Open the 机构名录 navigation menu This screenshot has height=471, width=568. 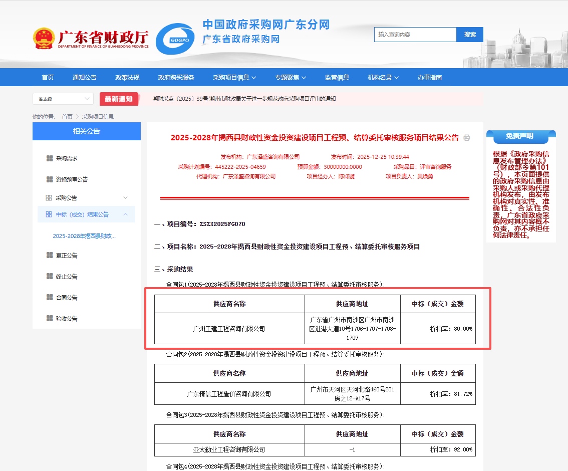[x=383, y=77]
